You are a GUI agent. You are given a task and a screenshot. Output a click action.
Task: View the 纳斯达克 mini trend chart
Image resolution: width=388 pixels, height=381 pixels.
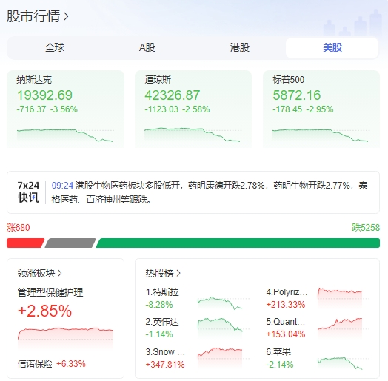(65, 135)
